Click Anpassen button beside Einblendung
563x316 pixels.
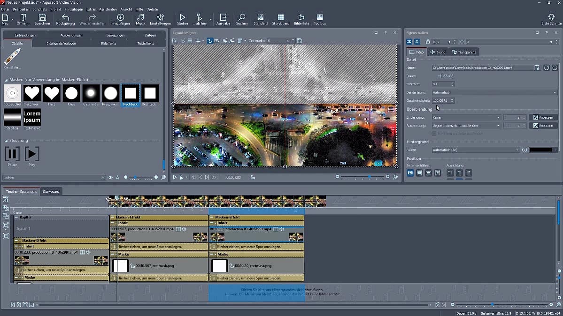tap(543, 117)
